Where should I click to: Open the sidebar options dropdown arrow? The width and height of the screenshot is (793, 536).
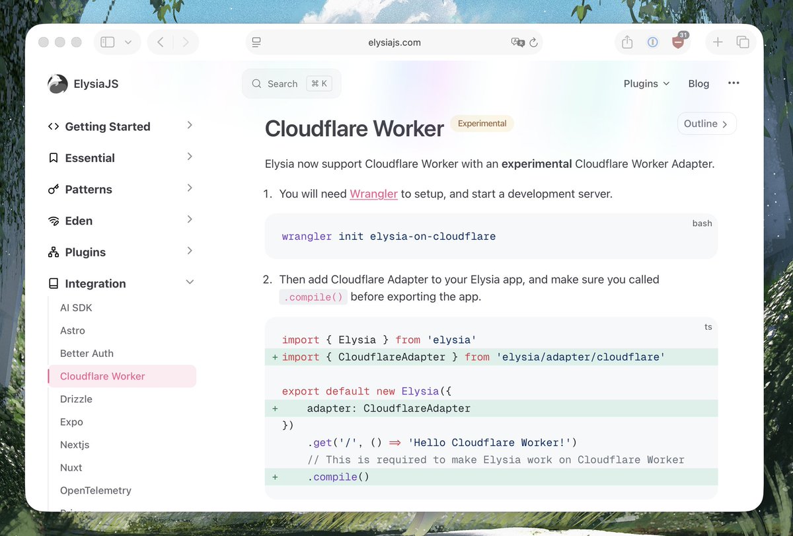point(128,42)
